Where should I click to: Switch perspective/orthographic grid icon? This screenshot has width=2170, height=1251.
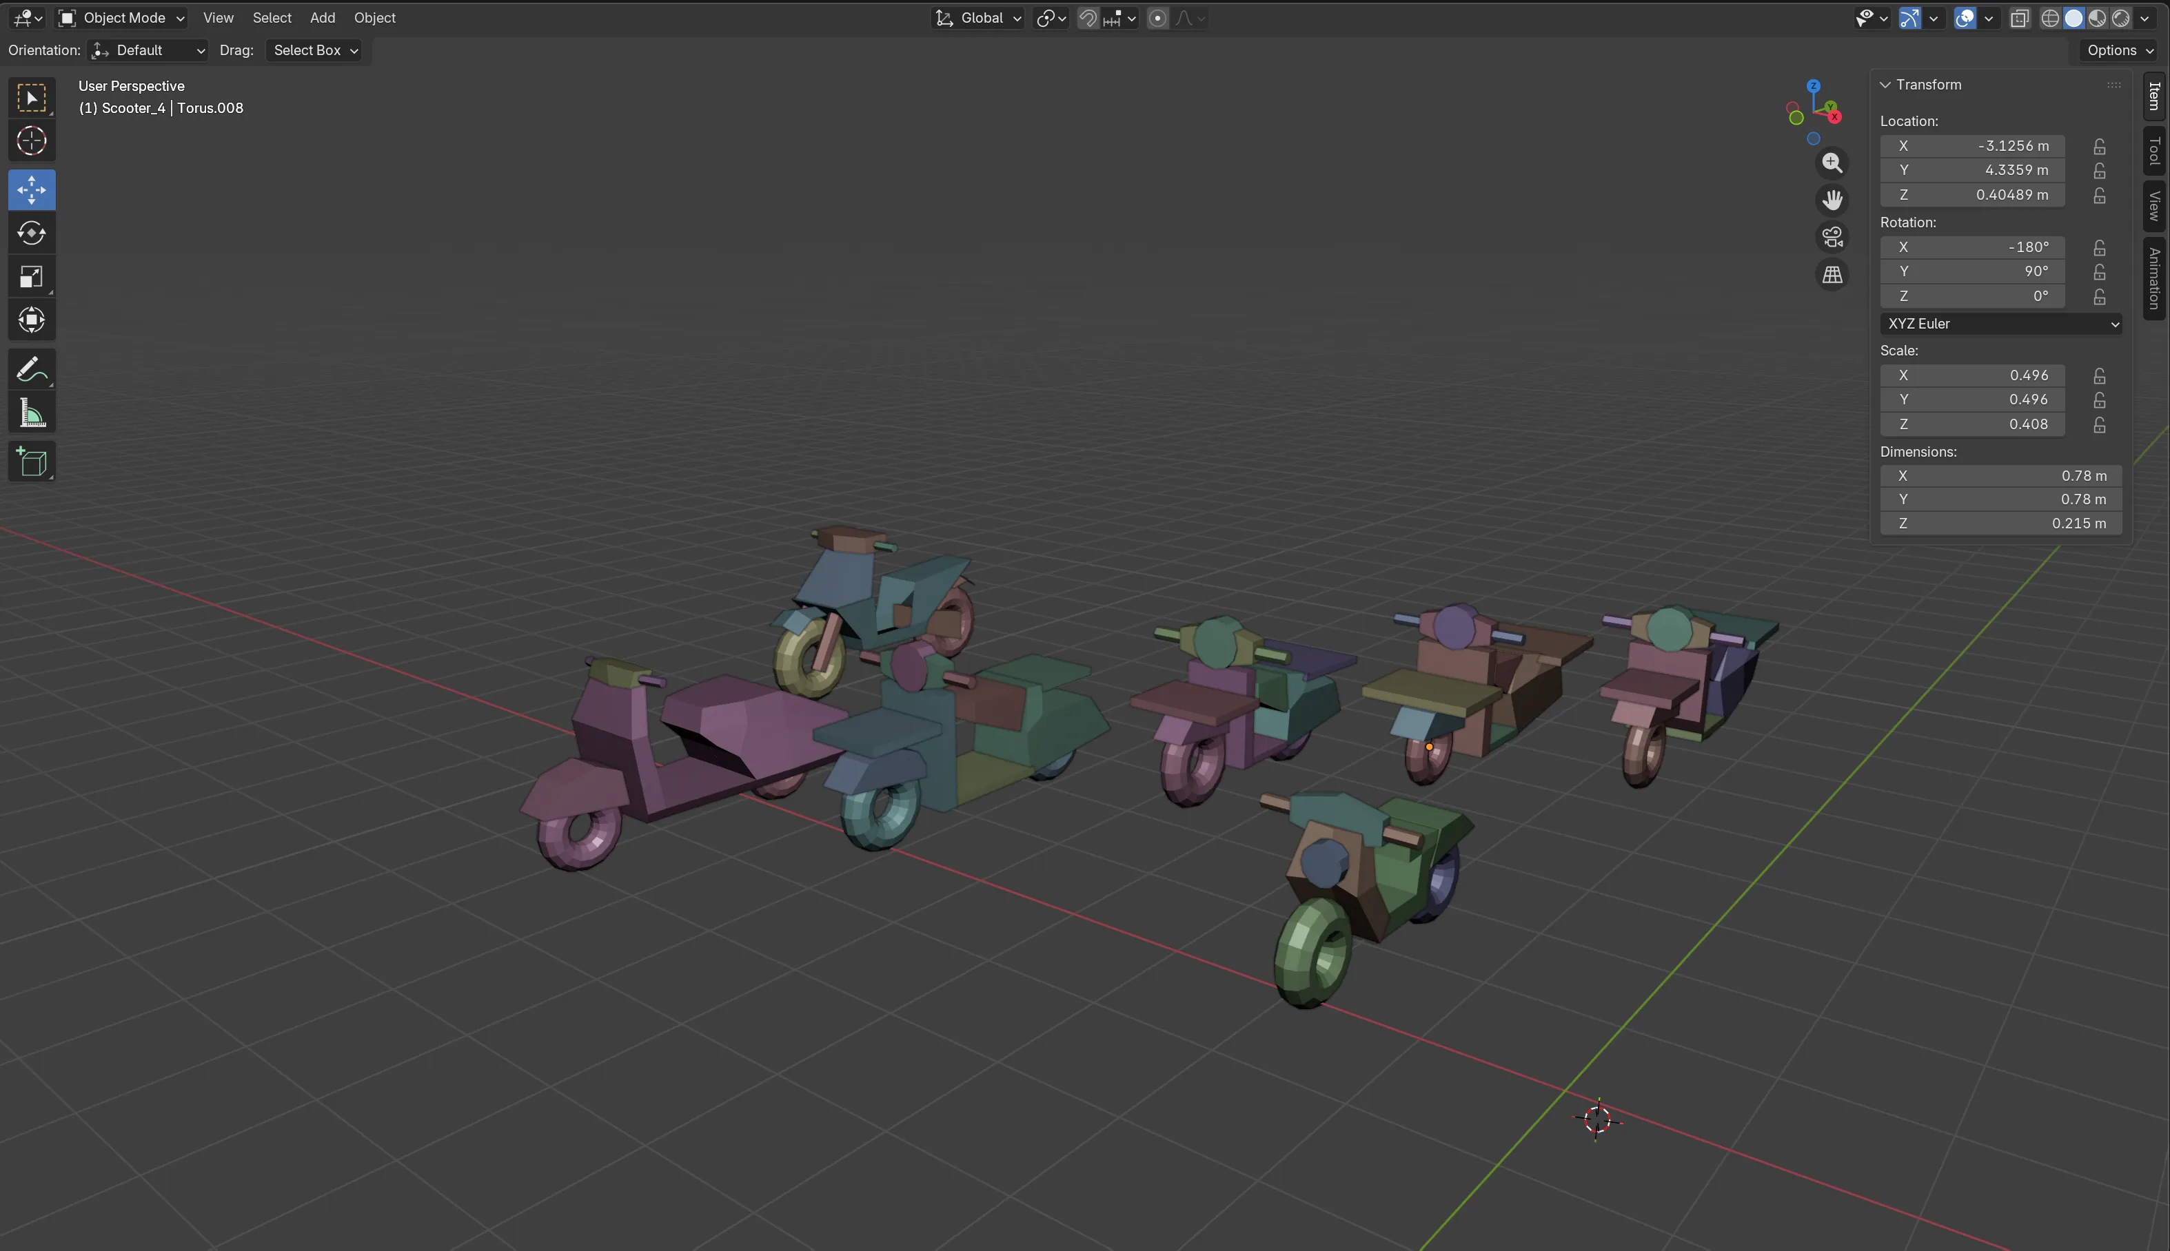click(x=1832, y=275)
